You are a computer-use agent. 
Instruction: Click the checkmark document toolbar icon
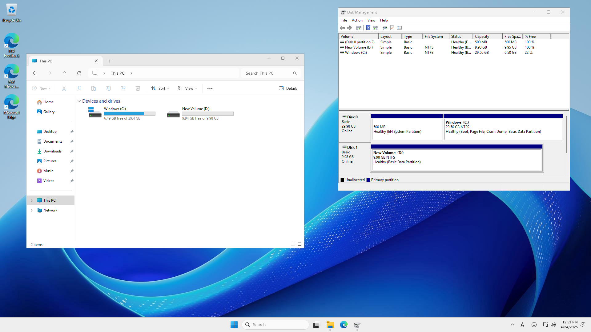[x=392, y=28]
